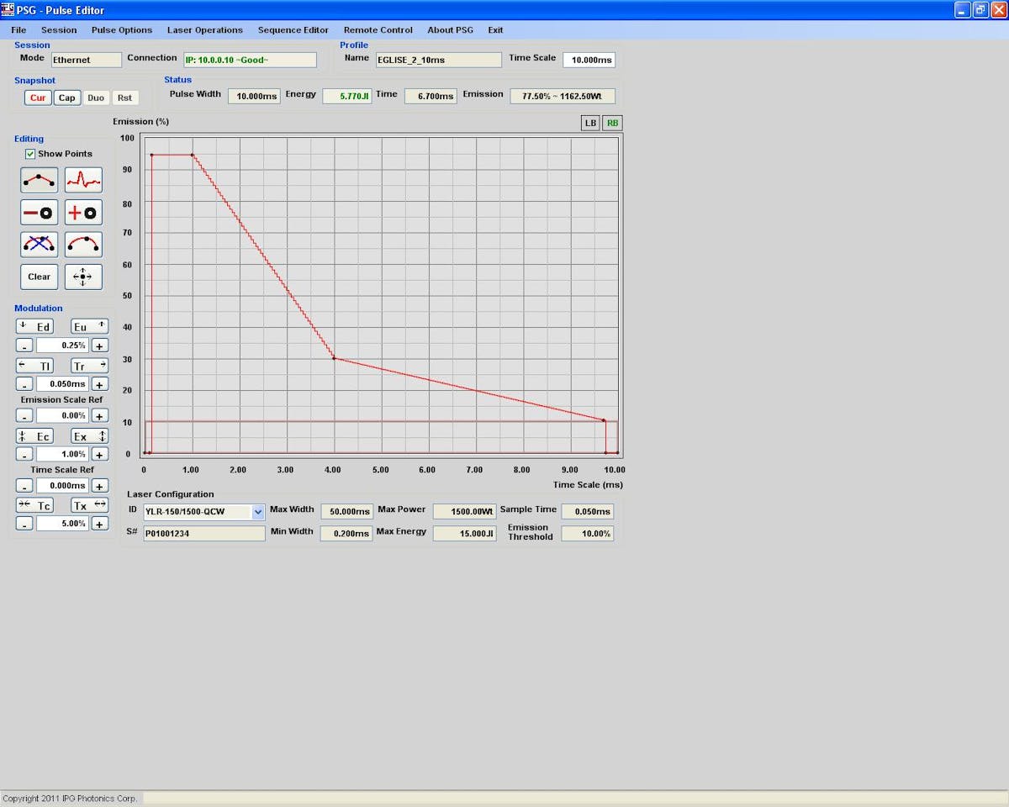This screenshot has height=807, width=1009.
Task: Click the Clear button in Editing
Action: click(39, 277)
